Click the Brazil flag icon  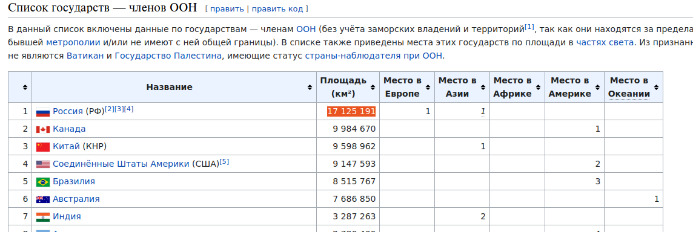click(x=43, y=182)
